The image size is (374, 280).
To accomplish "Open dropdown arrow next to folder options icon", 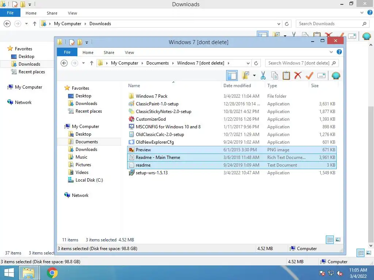I will point(254,76).
